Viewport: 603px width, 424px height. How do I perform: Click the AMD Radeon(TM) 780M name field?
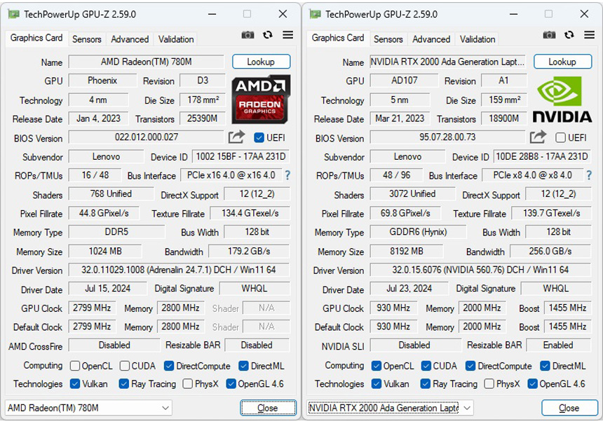[146, 62]
